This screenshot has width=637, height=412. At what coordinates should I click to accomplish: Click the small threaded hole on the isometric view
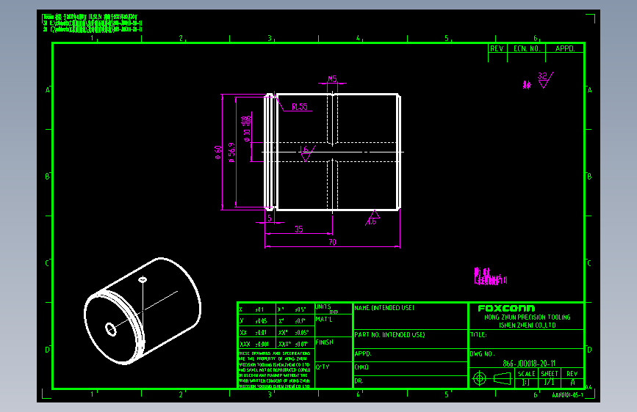tap(143, 279)
